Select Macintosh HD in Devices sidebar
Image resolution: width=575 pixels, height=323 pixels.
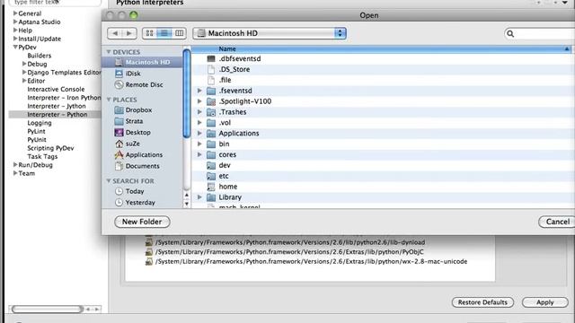pos(142,62)
